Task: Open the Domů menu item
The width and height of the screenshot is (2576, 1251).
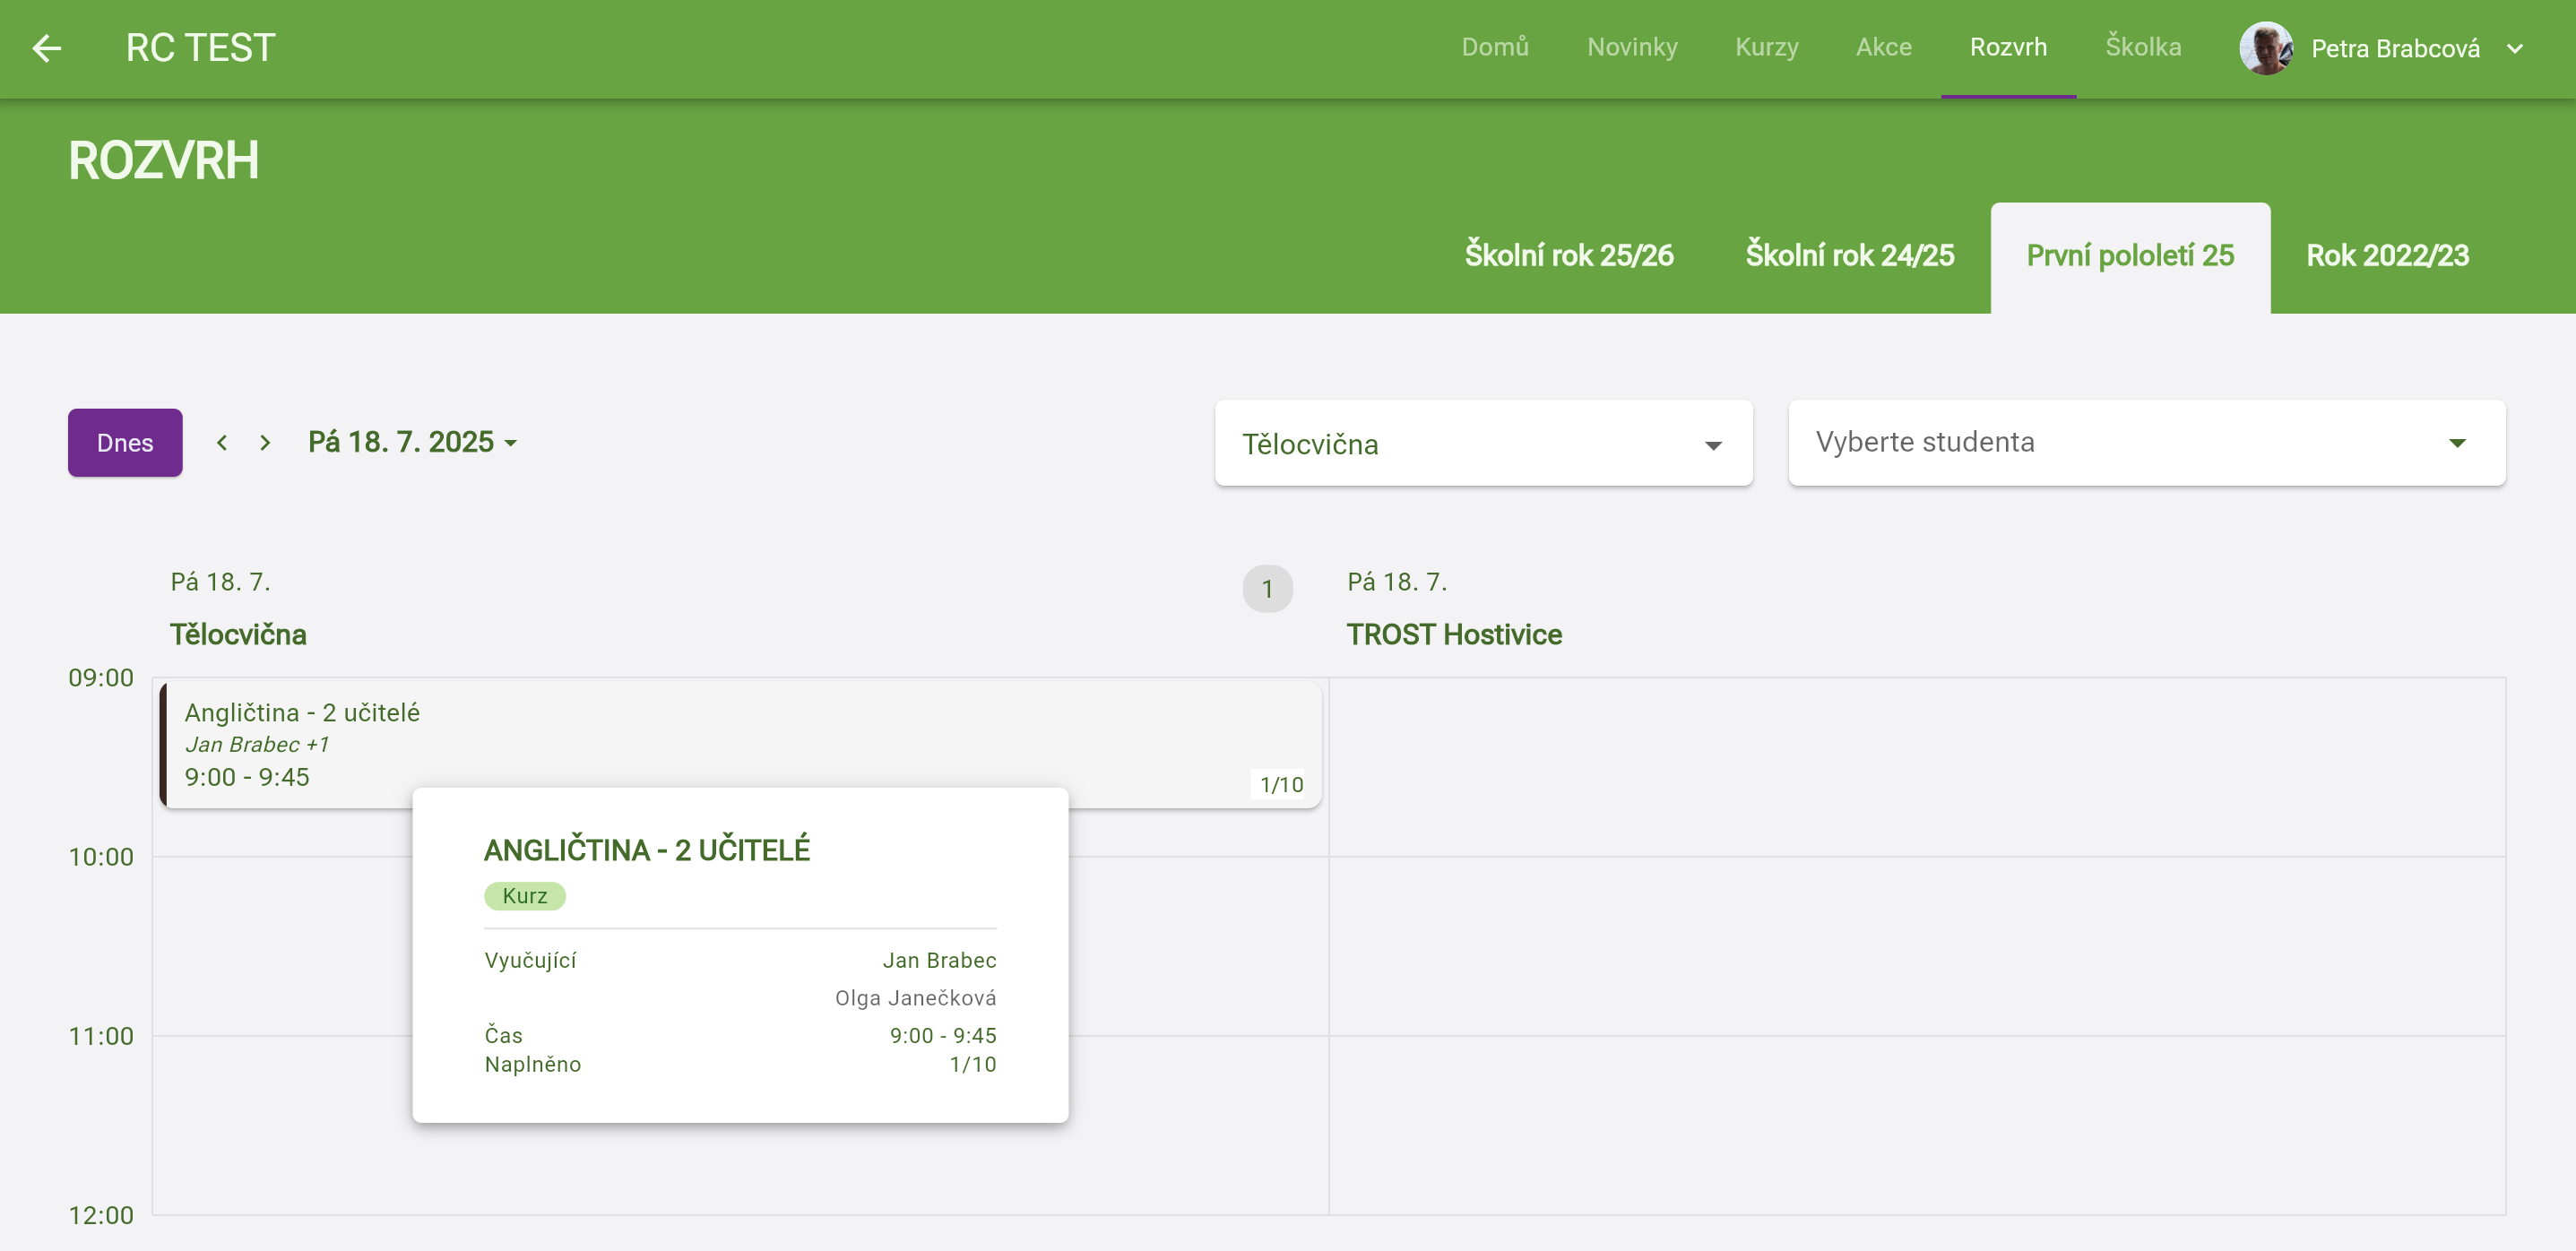Action: click(x=1494, y=47)
